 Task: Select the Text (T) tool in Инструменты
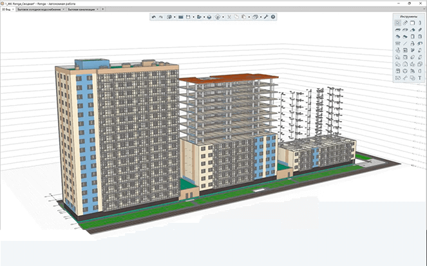[420, 78]
